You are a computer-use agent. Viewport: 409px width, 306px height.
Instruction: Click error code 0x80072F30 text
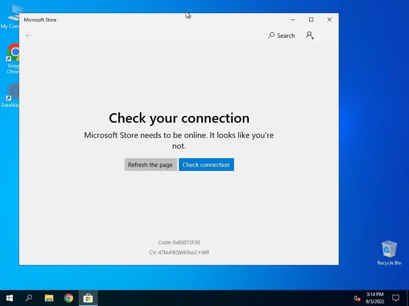[179, 243]
